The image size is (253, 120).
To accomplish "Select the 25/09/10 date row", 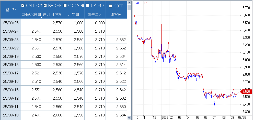I will (x=10, y=114).
